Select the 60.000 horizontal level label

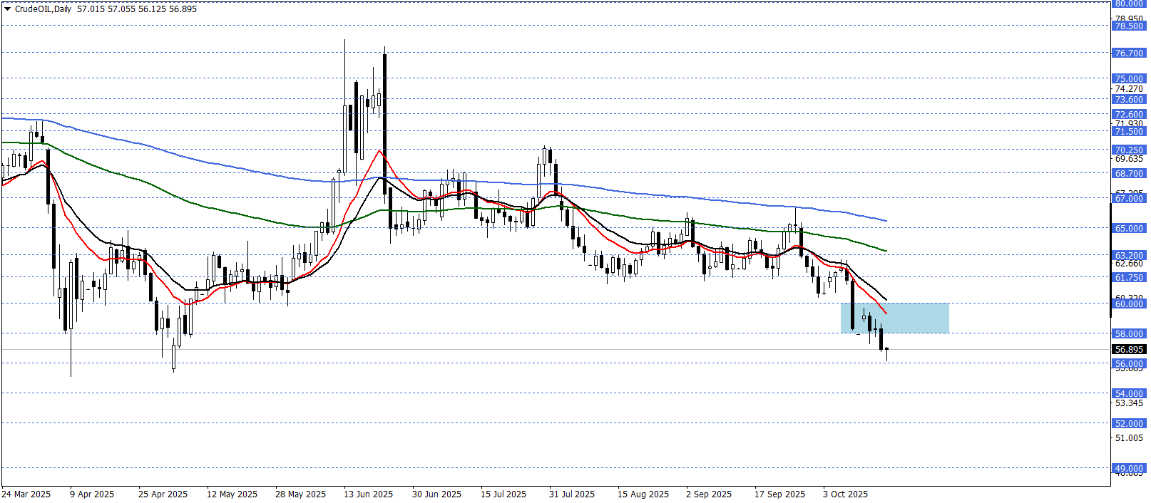coord(1129,304)
